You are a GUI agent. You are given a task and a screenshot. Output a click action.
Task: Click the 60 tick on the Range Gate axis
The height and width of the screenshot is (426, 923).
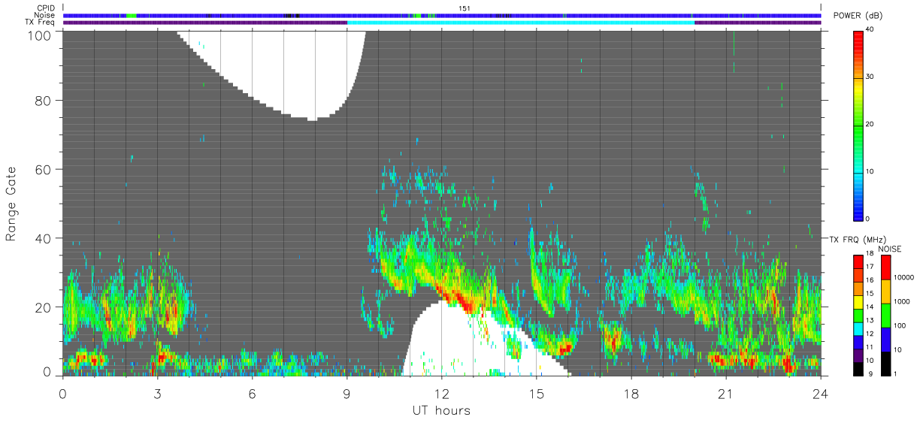pyautogui.click(x=44, y=169)
